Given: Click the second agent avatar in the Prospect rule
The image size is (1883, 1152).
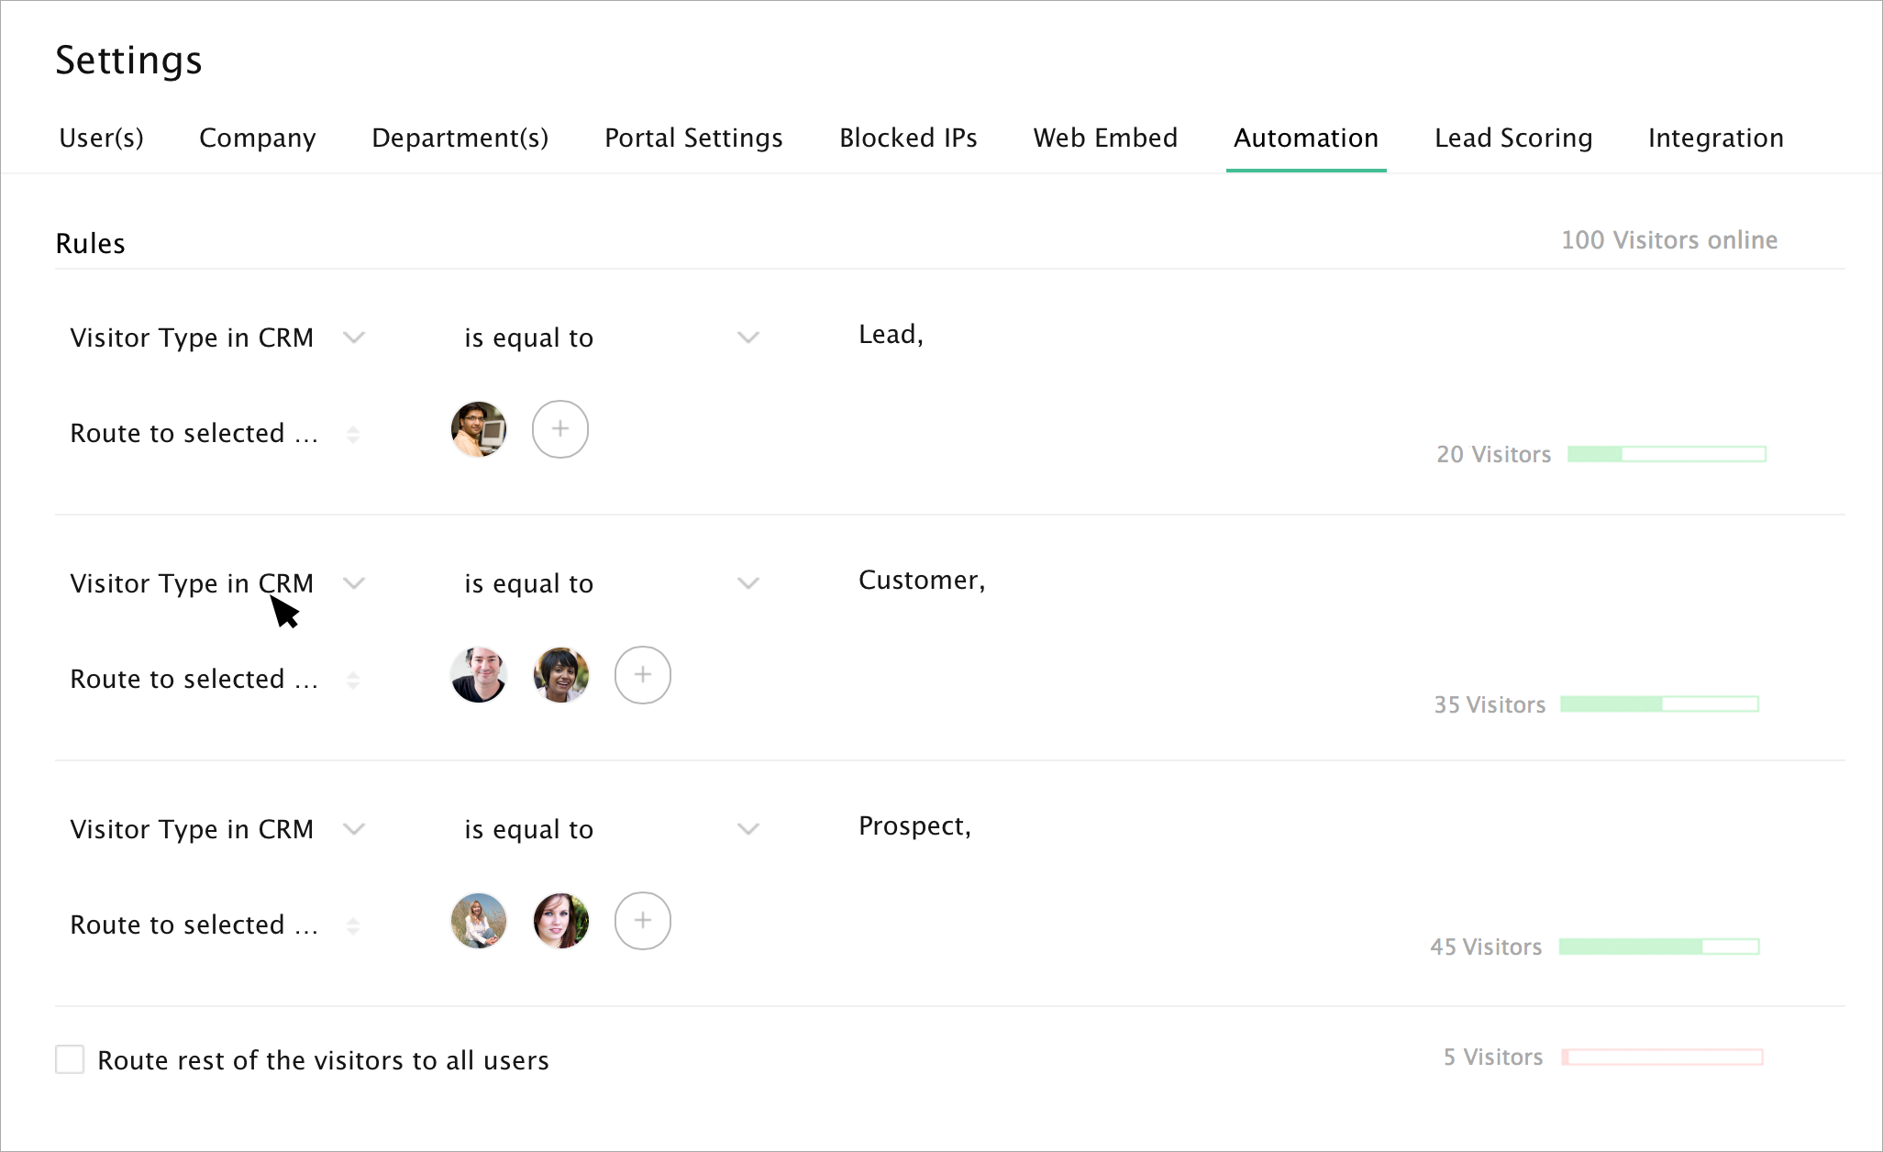Looking at the screenshot, I should [560, 921].
